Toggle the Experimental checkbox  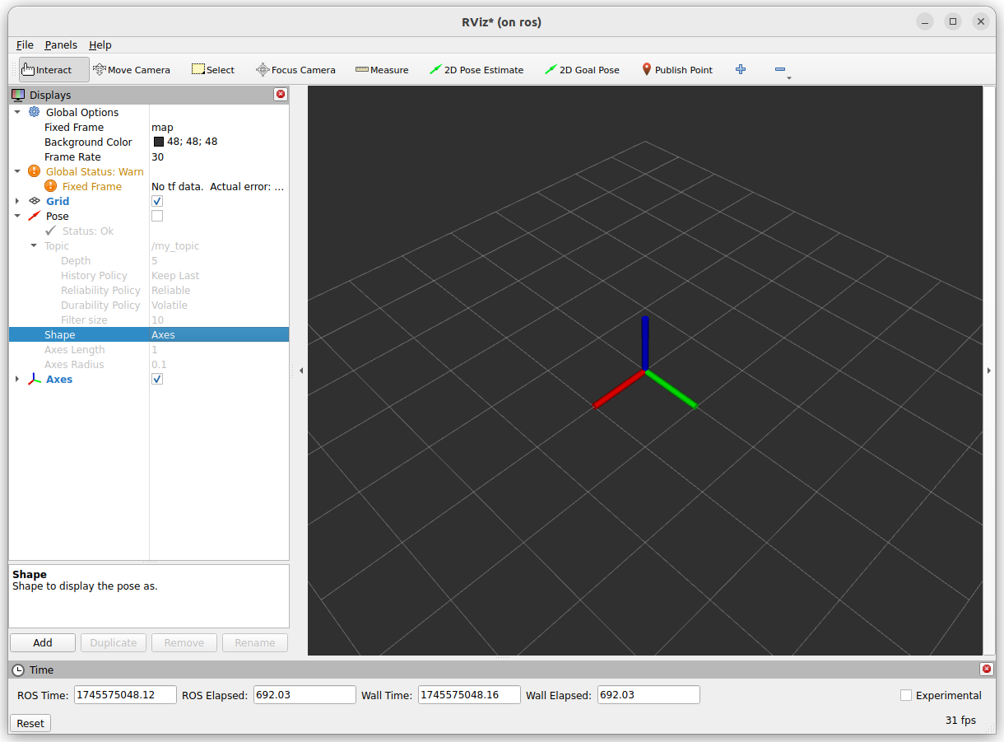point(906,695)
